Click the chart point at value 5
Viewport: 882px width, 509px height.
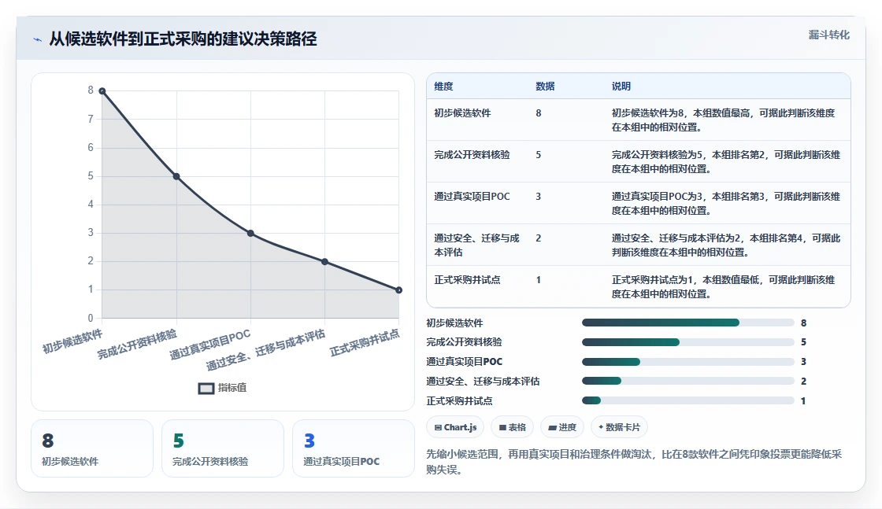(176, 176)
